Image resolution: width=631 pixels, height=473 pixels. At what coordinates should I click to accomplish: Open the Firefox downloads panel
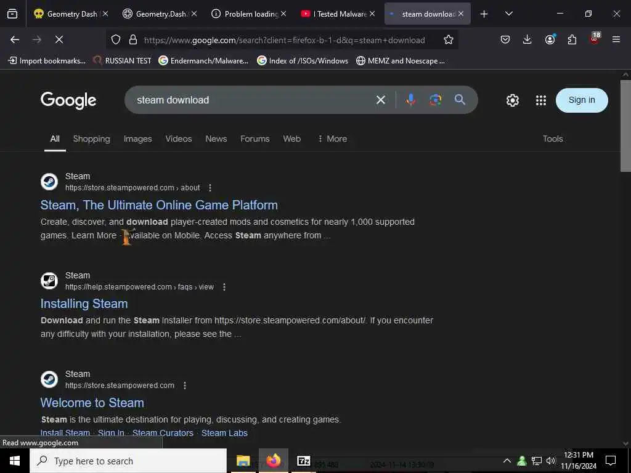[527, 39]
